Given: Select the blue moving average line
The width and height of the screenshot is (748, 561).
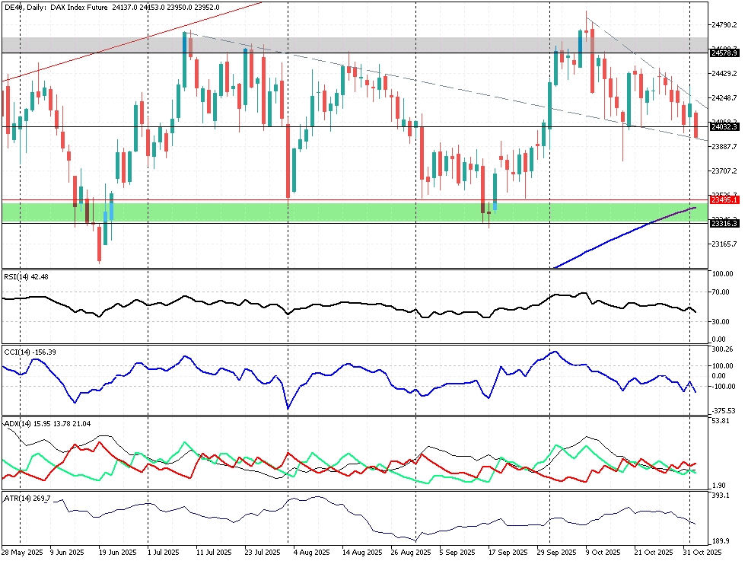Looking at the screenshot, I should click(x=624, y=234).
